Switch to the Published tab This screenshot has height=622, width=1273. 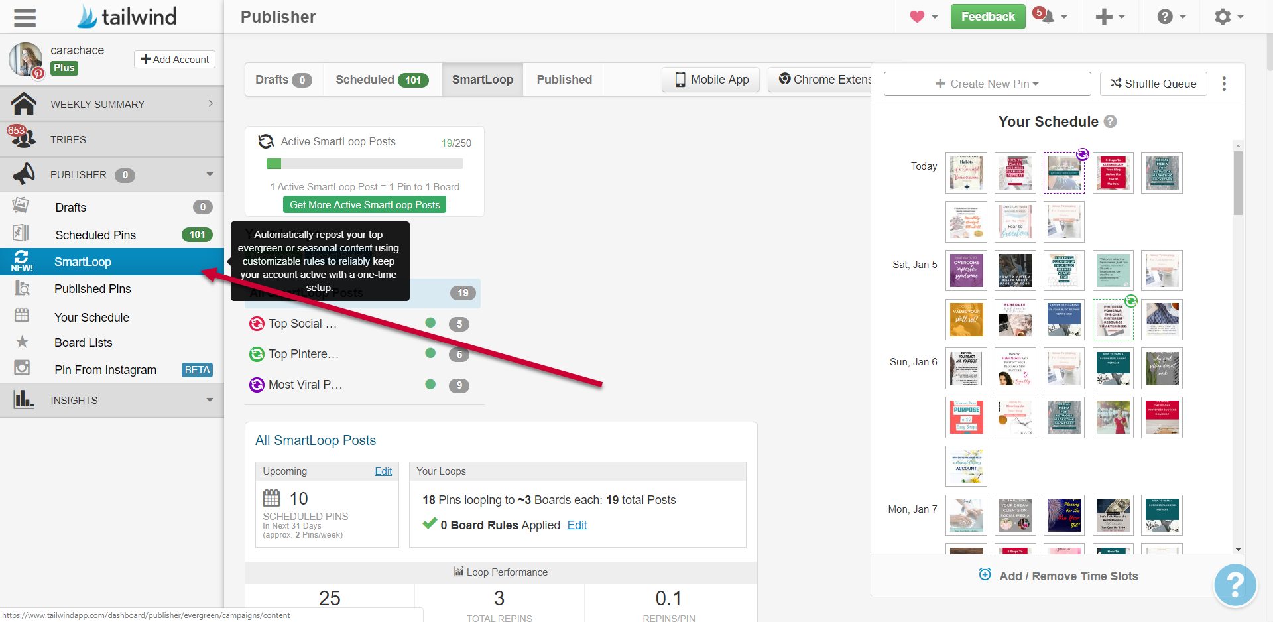(x=564, y=80)
